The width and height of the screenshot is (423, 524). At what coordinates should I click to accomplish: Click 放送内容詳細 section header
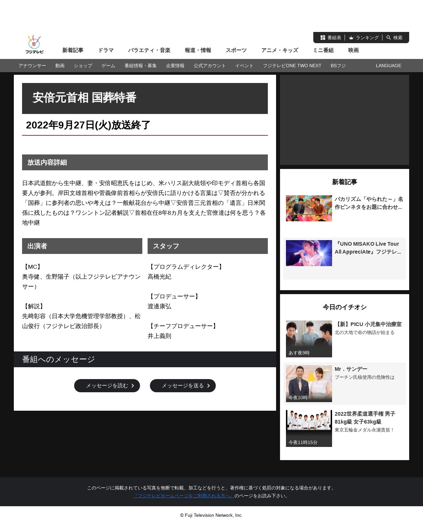pos(145,162)
